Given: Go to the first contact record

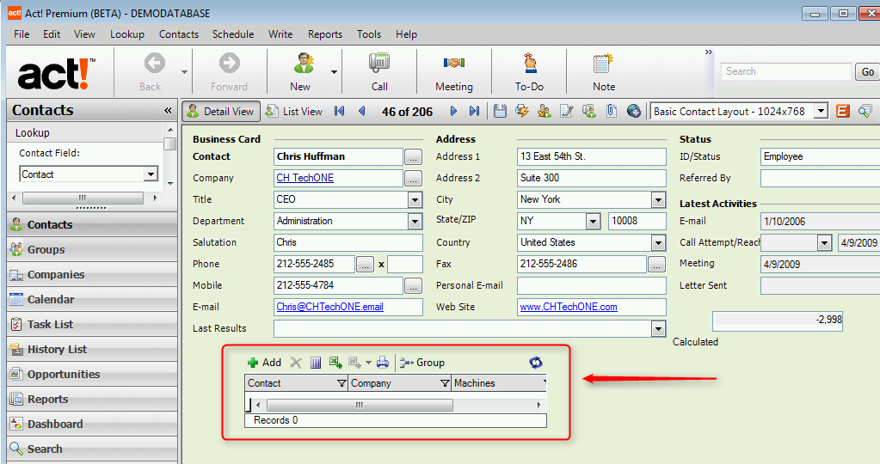Looking at the screenshot, I should click(339, 111).
